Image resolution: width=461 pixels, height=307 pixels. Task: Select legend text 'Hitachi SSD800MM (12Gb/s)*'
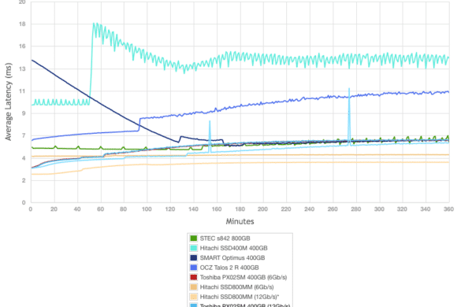pyautogui.click(x=240, y=297)
